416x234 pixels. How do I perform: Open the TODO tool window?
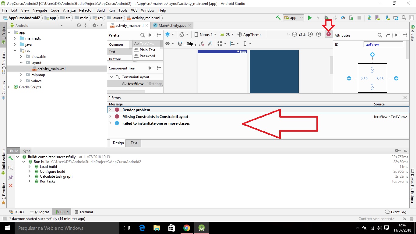pos(16,212)
